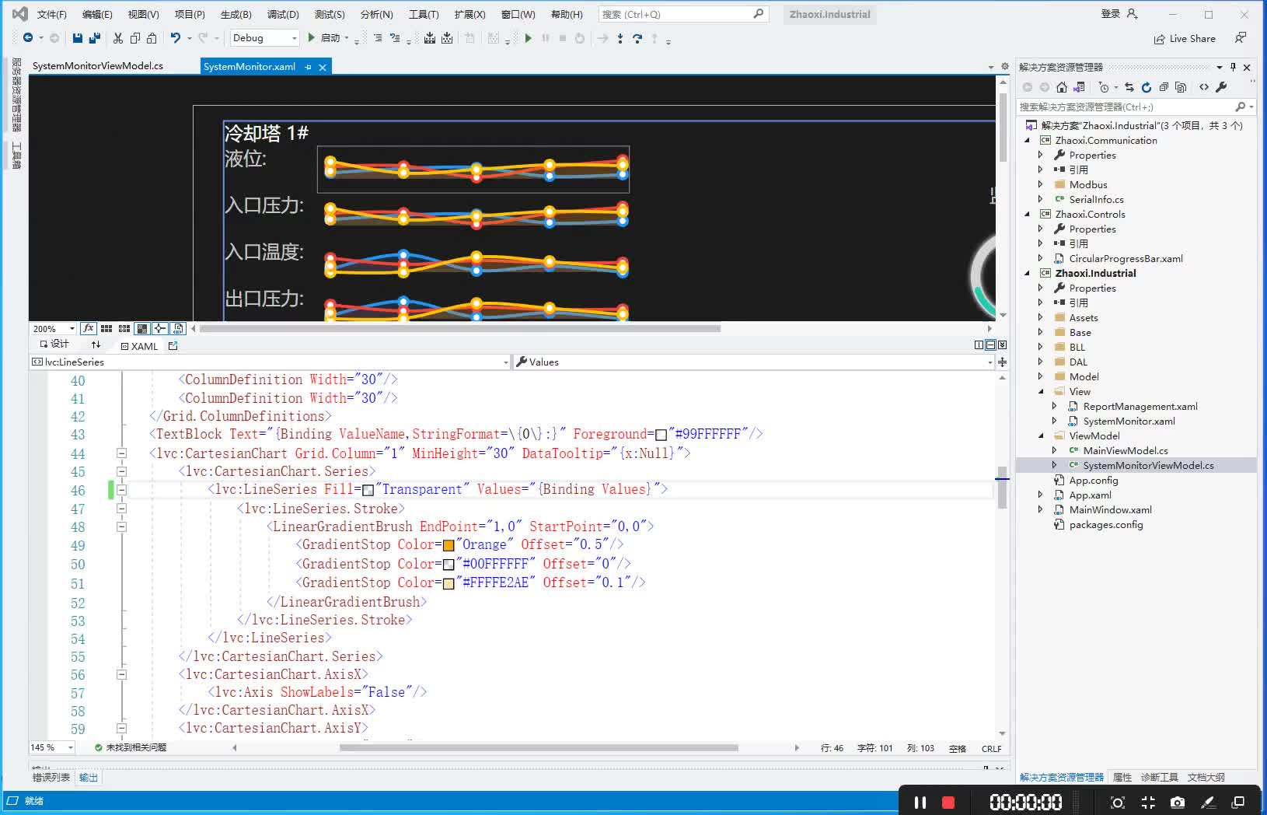Open the Values member dropdown
Screen dimensions: 1267x815
coord(990,362)
